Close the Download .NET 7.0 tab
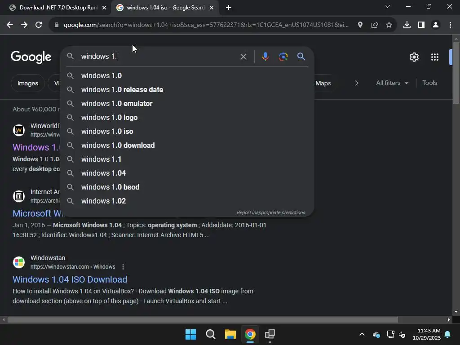This screenshot has height=345, width=460. coord(104,8)
